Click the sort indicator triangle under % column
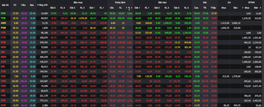Image resolution: width=264 pixels, height=107 pixels. point(129,10)
